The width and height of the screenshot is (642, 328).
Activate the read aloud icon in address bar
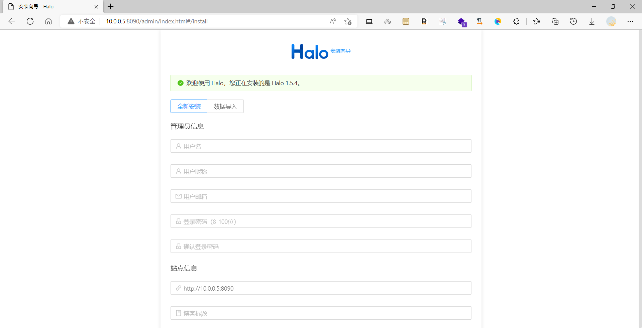coord(333,21)
